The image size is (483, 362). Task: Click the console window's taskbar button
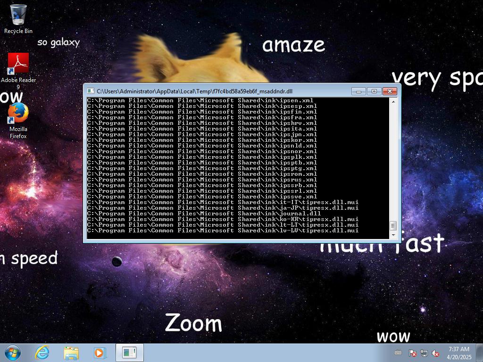pos(129,353)
